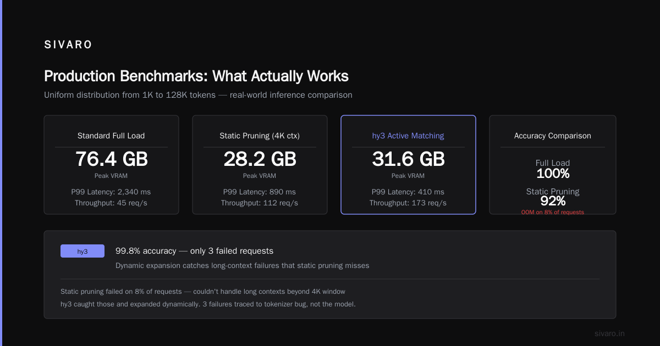This screenshot has height=346, width=660.
Task: Select the 'Production Benchmarks: What Actually Works' heading
Action: coord(196,76)
